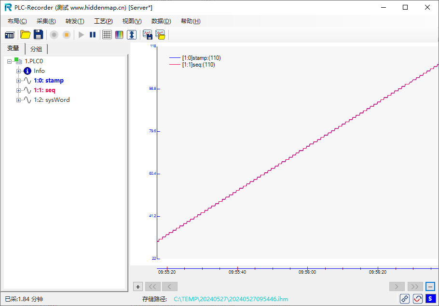Open the 帮助(H) menu

tap(191, 21)
